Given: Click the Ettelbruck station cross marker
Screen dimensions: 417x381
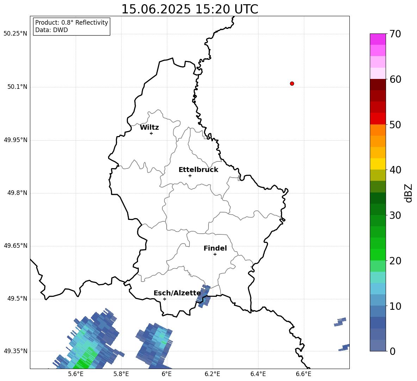Looking at the screenshot, I should pyautogui.click(x=190, y=176).
